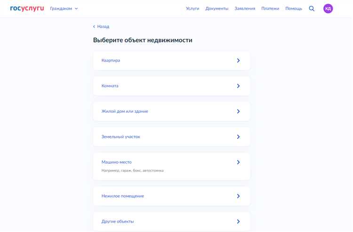Open the Документы menu item
353x232 pixels.
pos(217,8)
